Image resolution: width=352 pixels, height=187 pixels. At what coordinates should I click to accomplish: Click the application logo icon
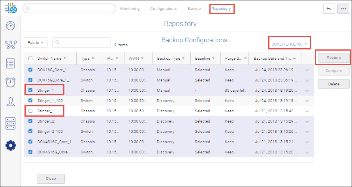click(x=11, y=9)
